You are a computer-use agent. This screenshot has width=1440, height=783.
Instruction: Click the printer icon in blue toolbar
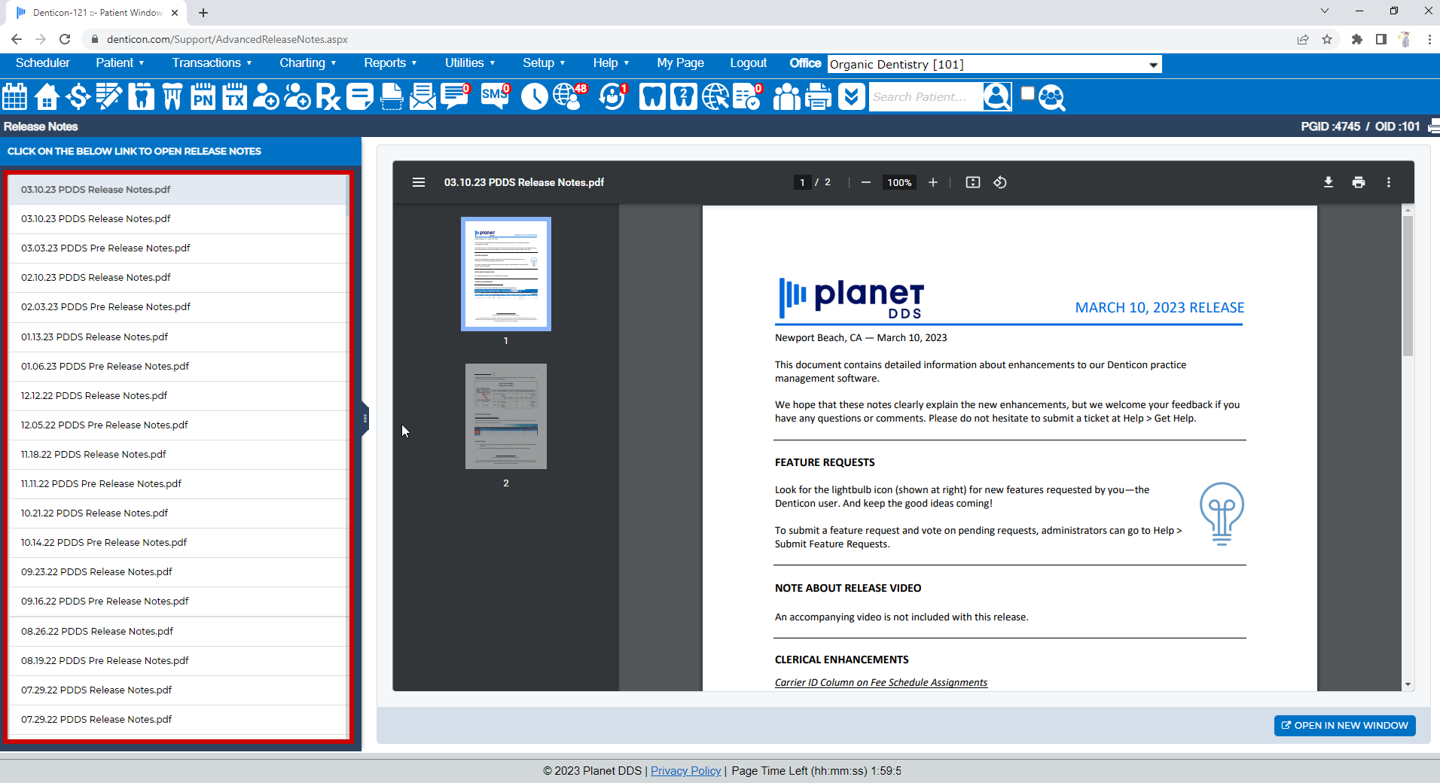tap(819, 97)
